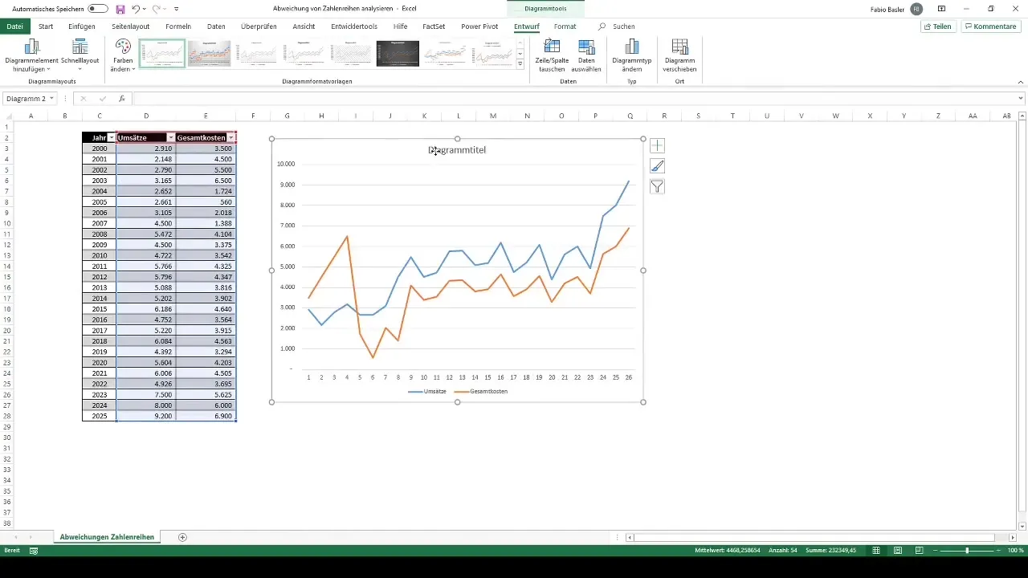Open the Schnelllayout menu
The width and height of the screenshot is (1028, 578).
coord(80,55)
